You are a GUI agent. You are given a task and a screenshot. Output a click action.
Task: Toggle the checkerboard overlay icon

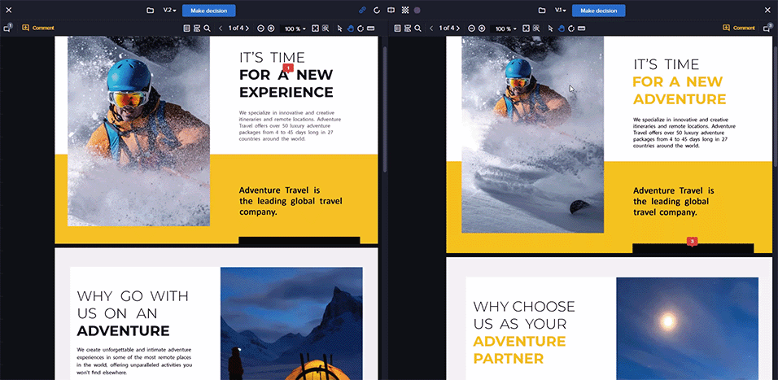pyautogui.click(x=405, y=11)
